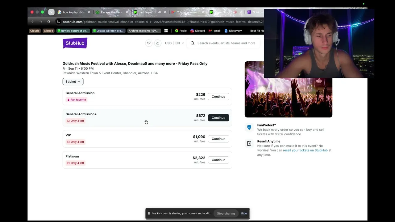Close the Jacklarper1 tab
The width and height of the screenshot is (395, 222).
click(165, 12)
